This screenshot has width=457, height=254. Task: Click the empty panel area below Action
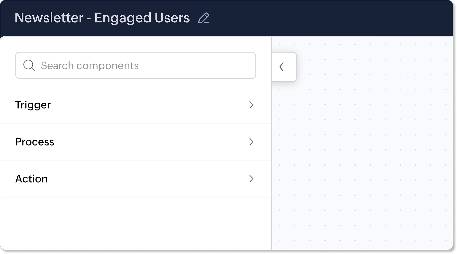136,224
